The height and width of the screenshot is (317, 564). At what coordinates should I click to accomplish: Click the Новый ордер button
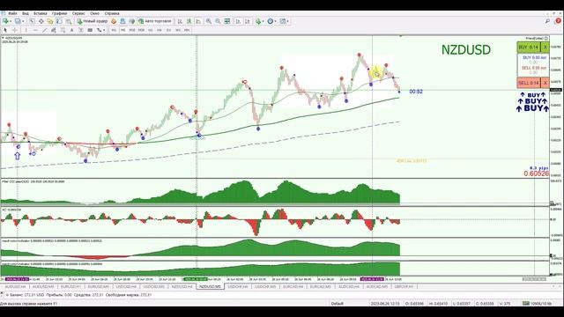(92, 21)
